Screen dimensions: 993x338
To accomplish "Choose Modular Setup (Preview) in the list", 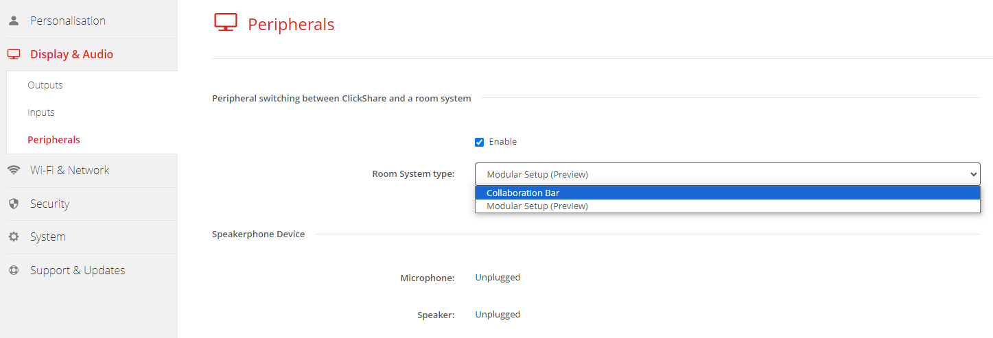I will (x=727, y=206).
